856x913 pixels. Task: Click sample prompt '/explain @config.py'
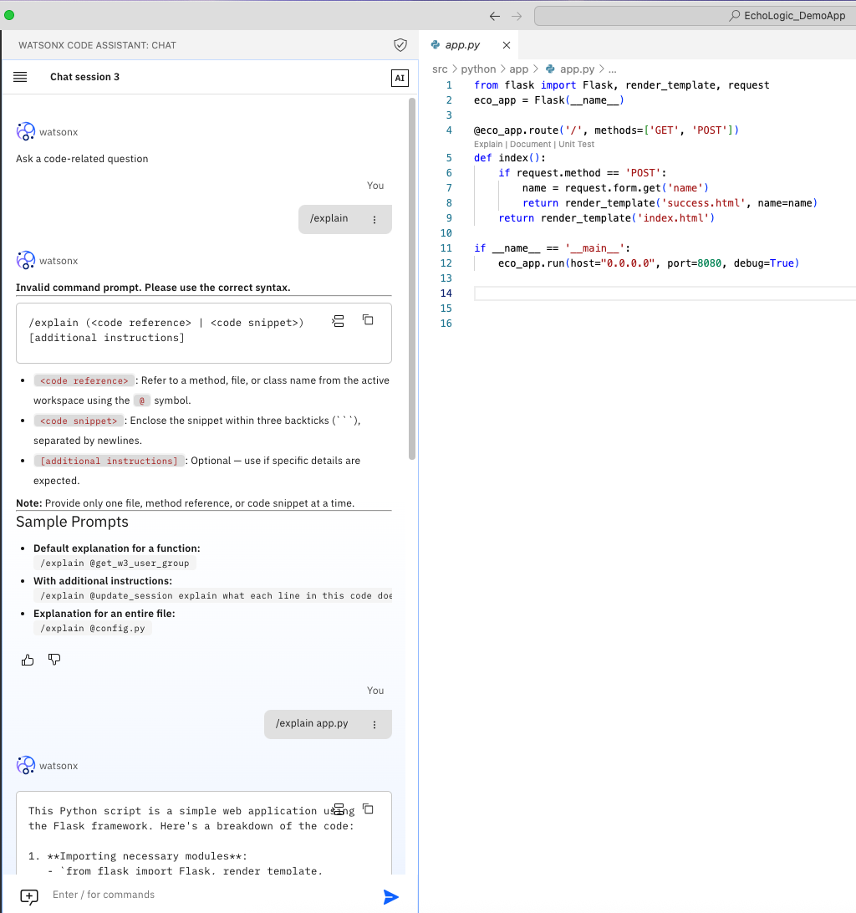[93, 628]
